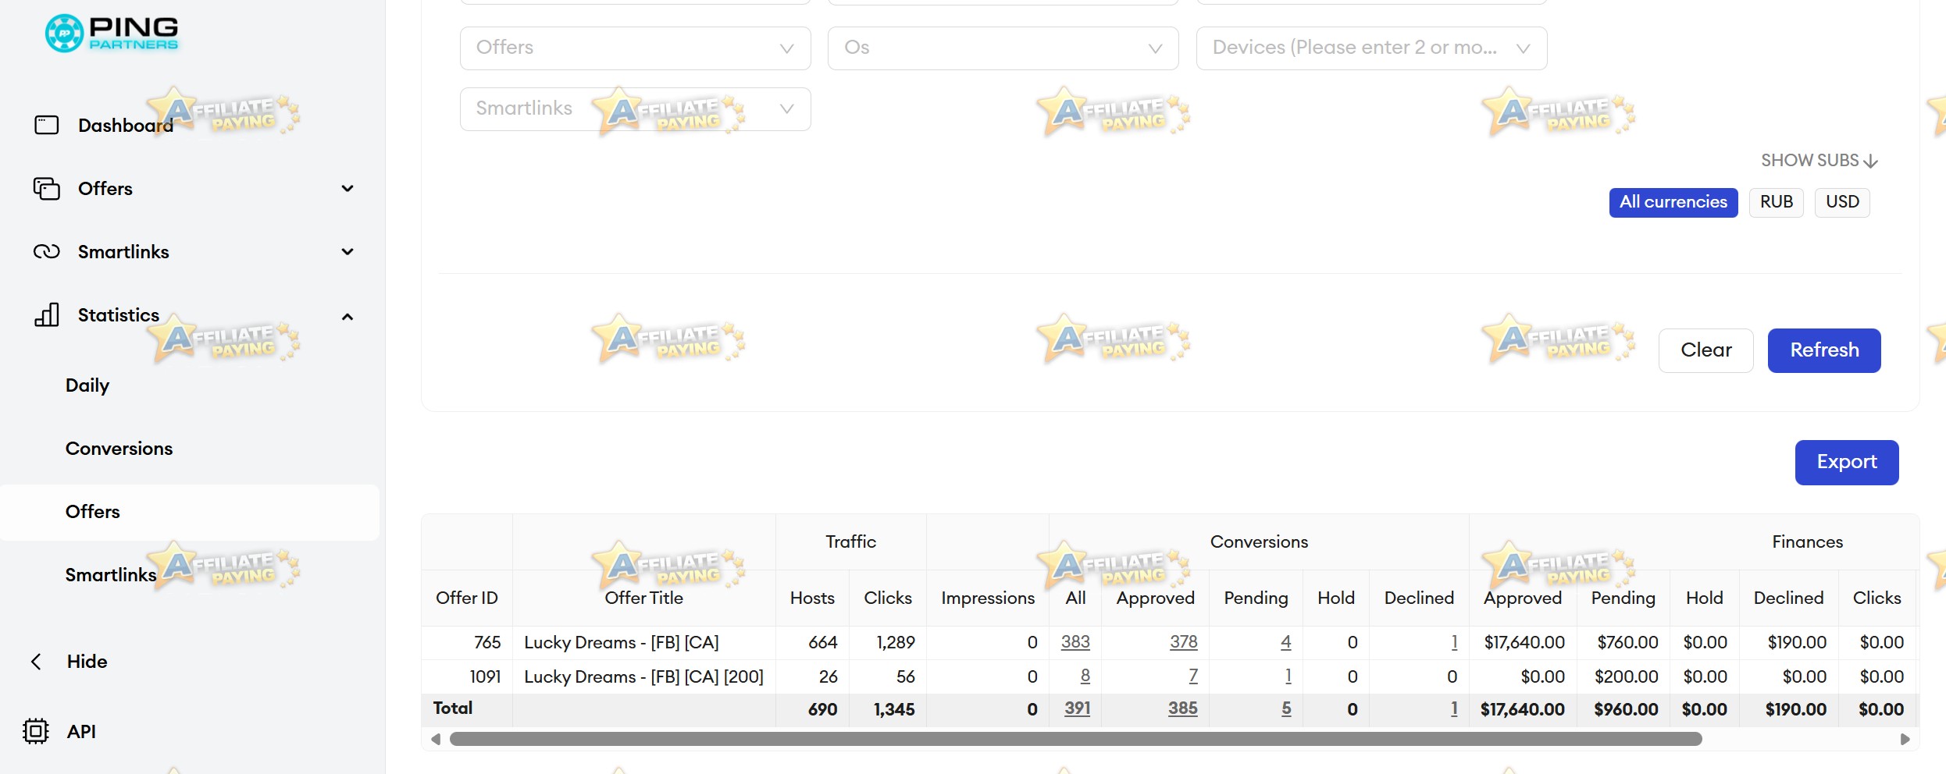Click the SHOW SUBS down arrow icon
This screenshot has width=1946, height=774.
(1870, 161)
